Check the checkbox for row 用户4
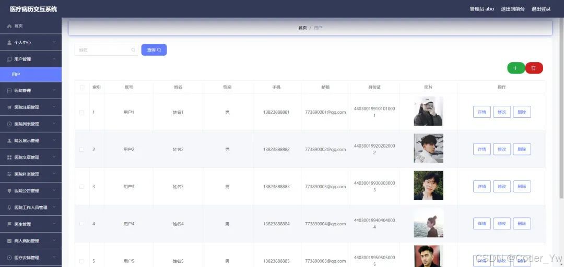 [x=81, y=224]
